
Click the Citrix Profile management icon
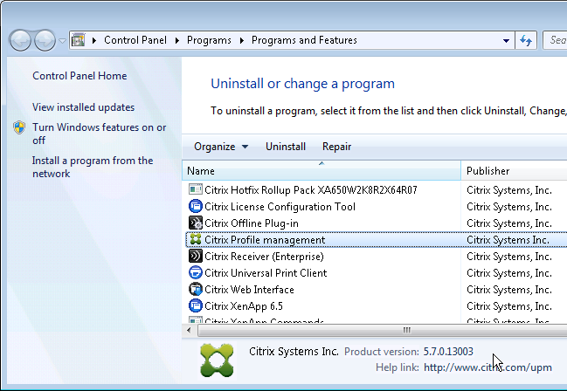click(196, 240)
